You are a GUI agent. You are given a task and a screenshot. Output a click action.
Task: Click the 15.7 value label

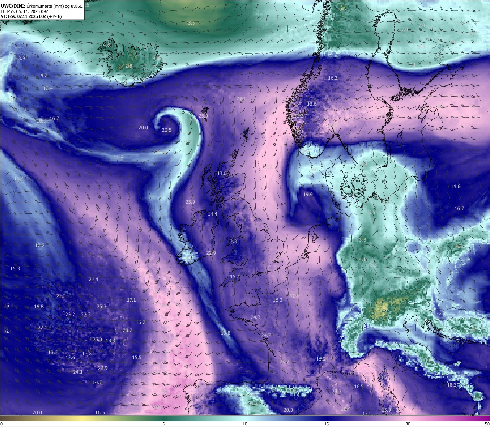[235, 277]
